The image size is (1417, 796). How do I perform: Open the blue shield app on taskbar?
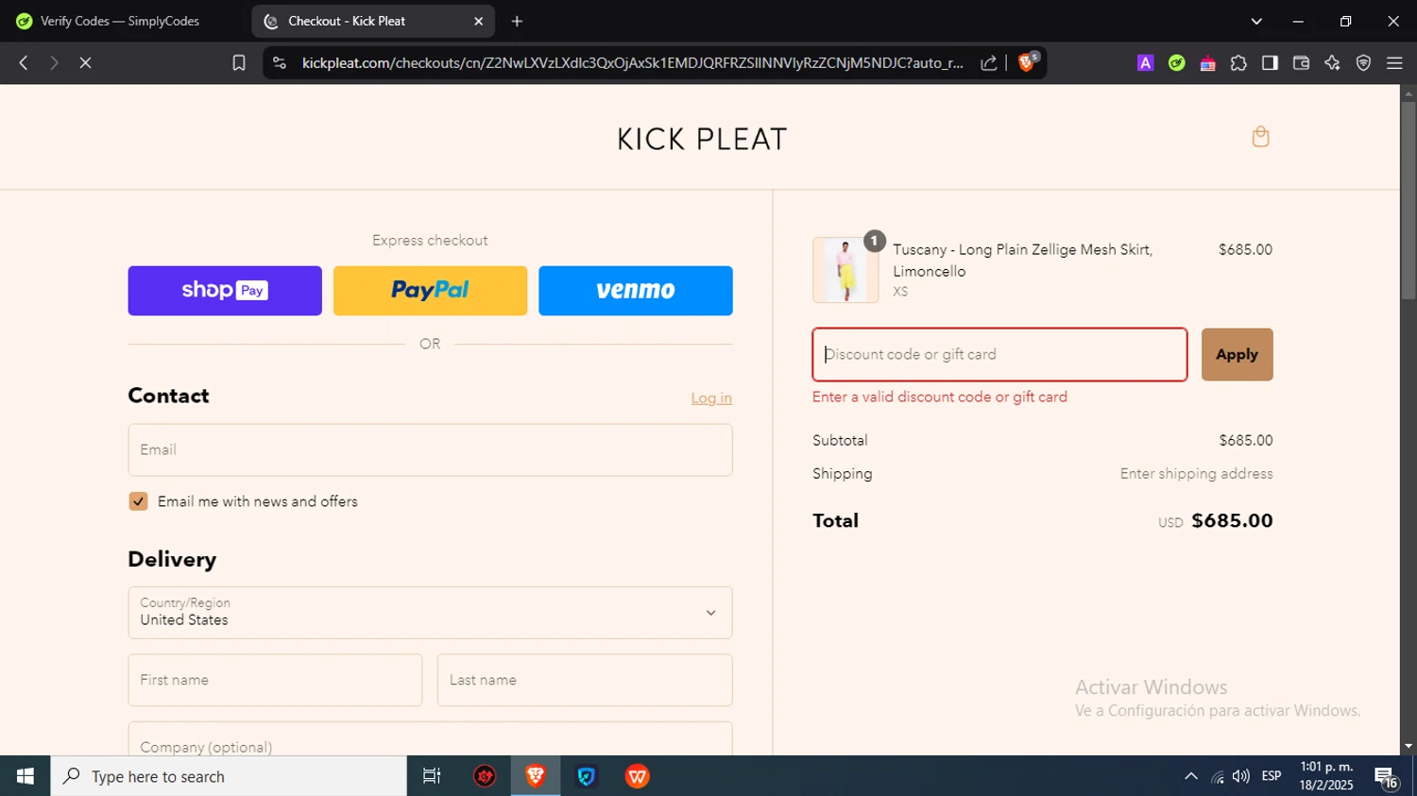point(587,776)
